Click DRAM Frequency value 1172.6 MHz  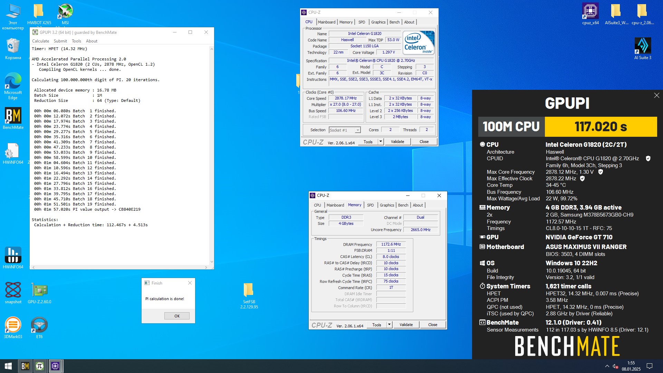point(391,244)
